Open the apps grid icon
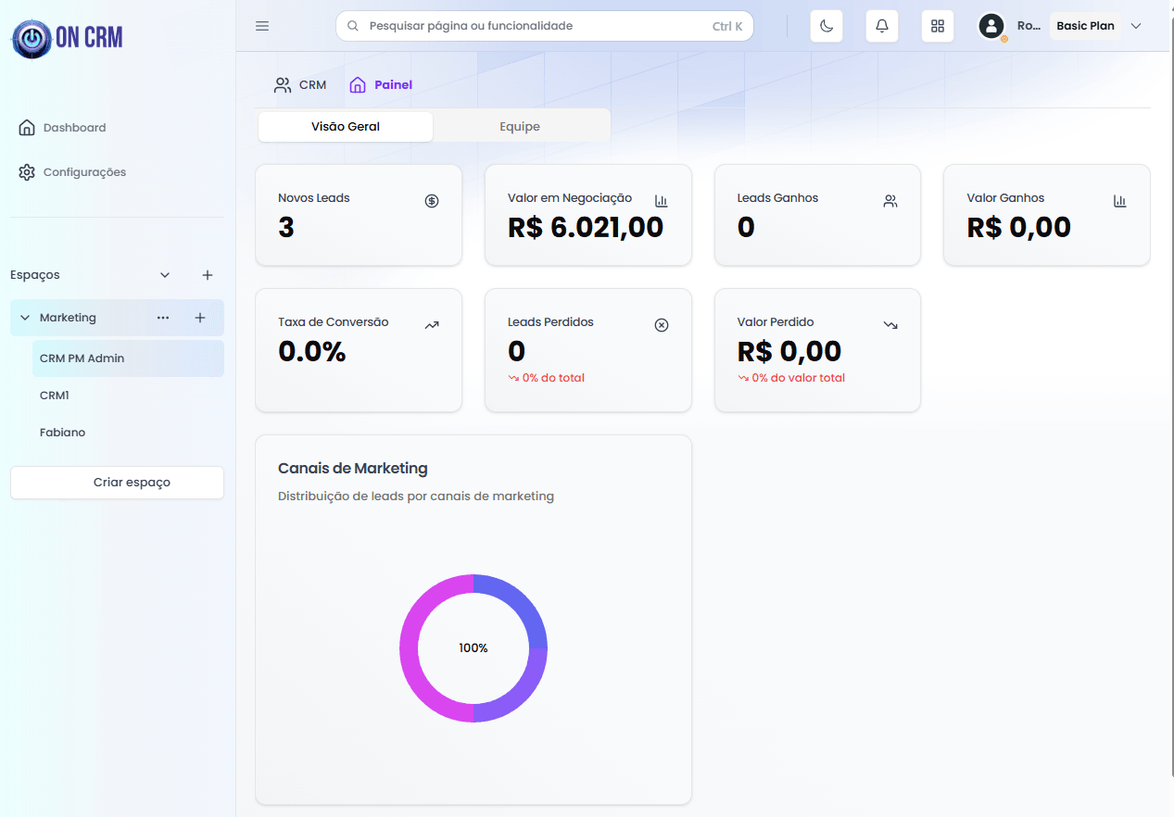The width and height of the screenshot is (1174, 817). point(938,26)
